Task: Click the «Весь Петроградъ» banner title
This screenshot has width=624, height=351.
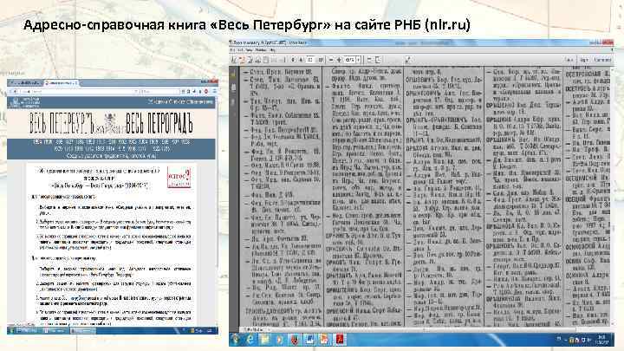Action: pyautogui.click(x=159, y=123)
